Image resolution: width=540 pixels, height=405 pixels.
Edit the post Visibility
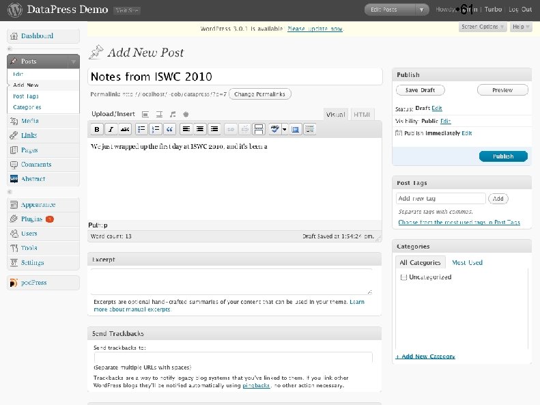pyautogui.click(x=445, y=121)
